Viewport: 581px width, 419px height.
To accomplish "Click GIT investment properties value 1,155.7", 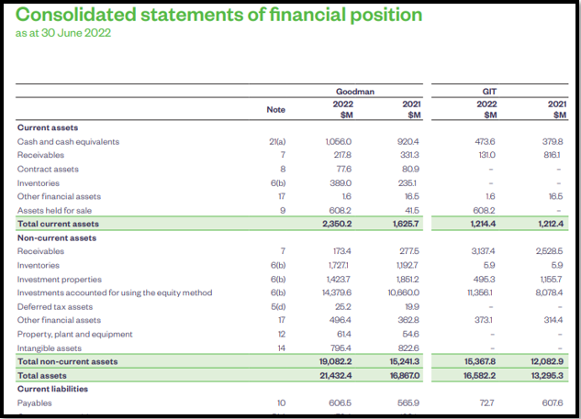I will 551,280.
